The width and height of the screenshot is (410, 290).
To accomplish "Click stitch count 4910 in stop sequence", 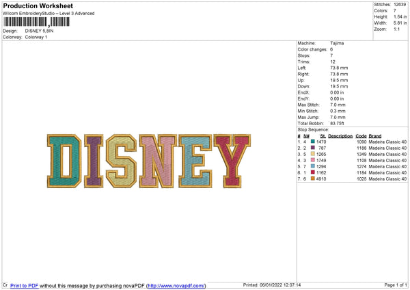I will 321,179.
